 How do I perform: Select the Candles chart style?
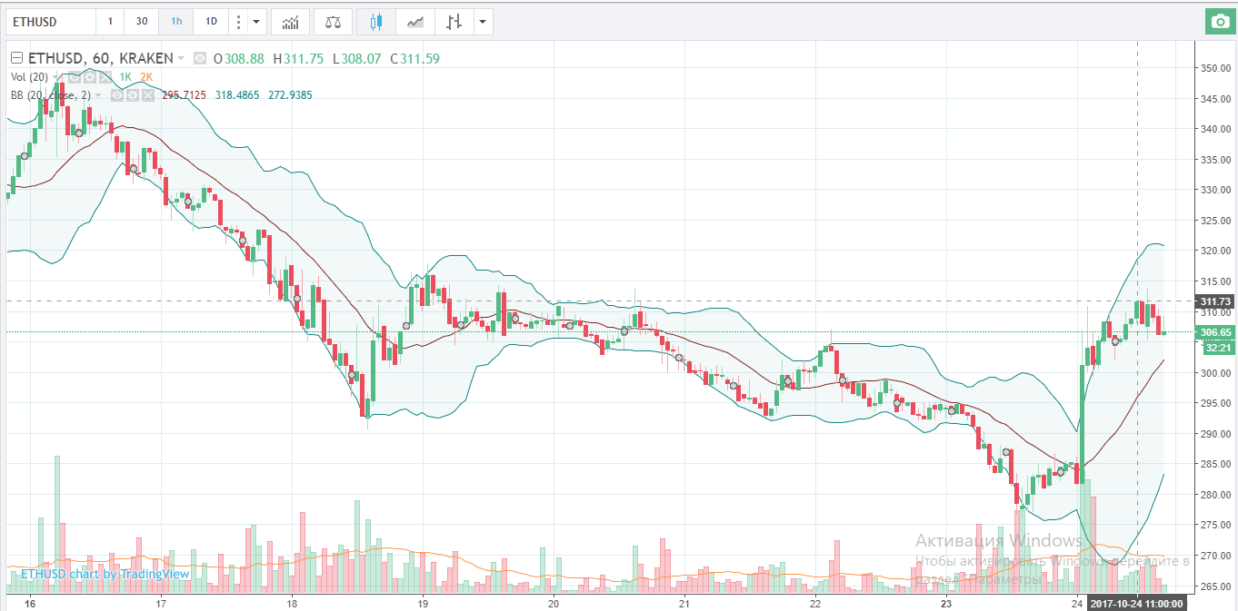coord(376,21)
